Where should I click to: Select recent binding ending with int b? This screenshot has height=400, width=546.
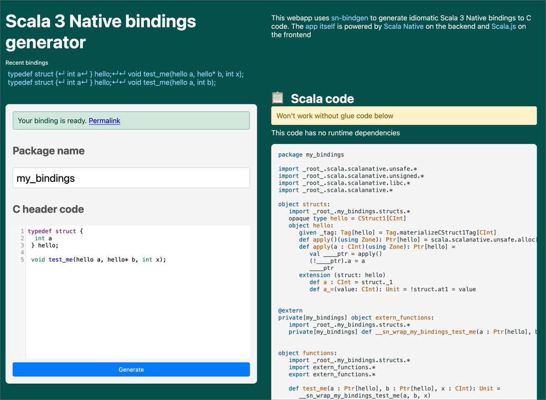111,82
